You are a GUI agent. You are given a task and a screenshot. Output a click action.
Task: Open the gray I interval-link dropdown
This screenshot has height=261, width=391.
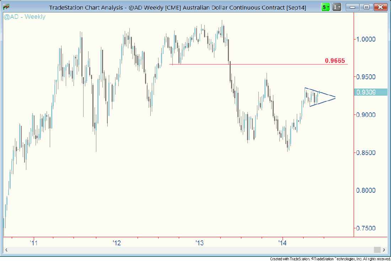coord(337,7)
